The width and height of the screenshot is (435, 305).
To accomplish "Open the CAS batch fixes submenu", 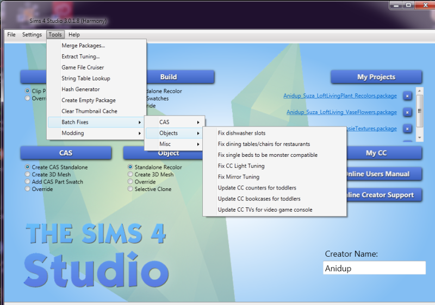I will click(175, 122).
